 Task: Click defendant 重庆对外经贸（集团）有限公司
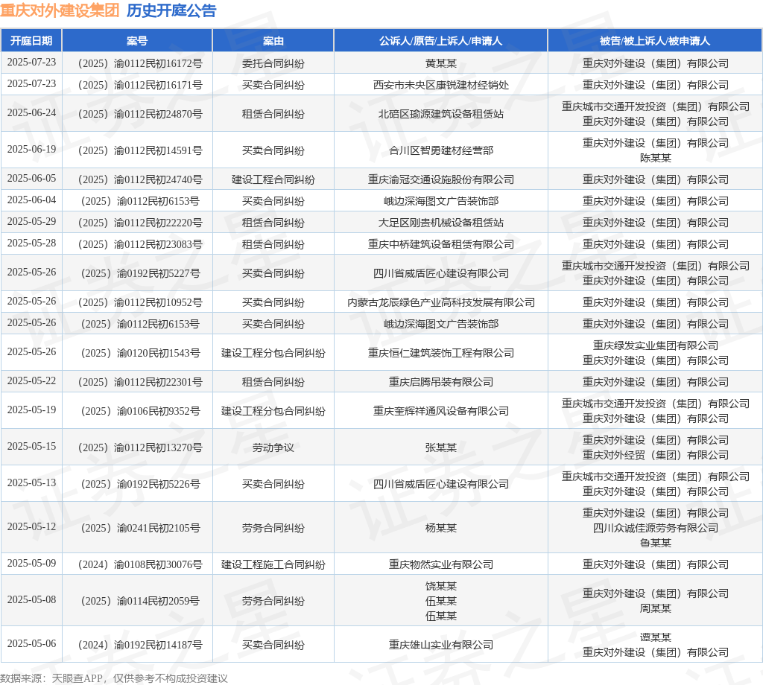[x=656, y=455]
